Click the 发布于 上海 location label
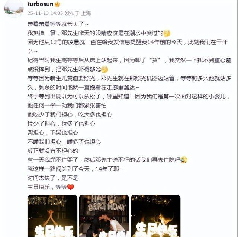This screenshot has width=238, height=237. 78,13
